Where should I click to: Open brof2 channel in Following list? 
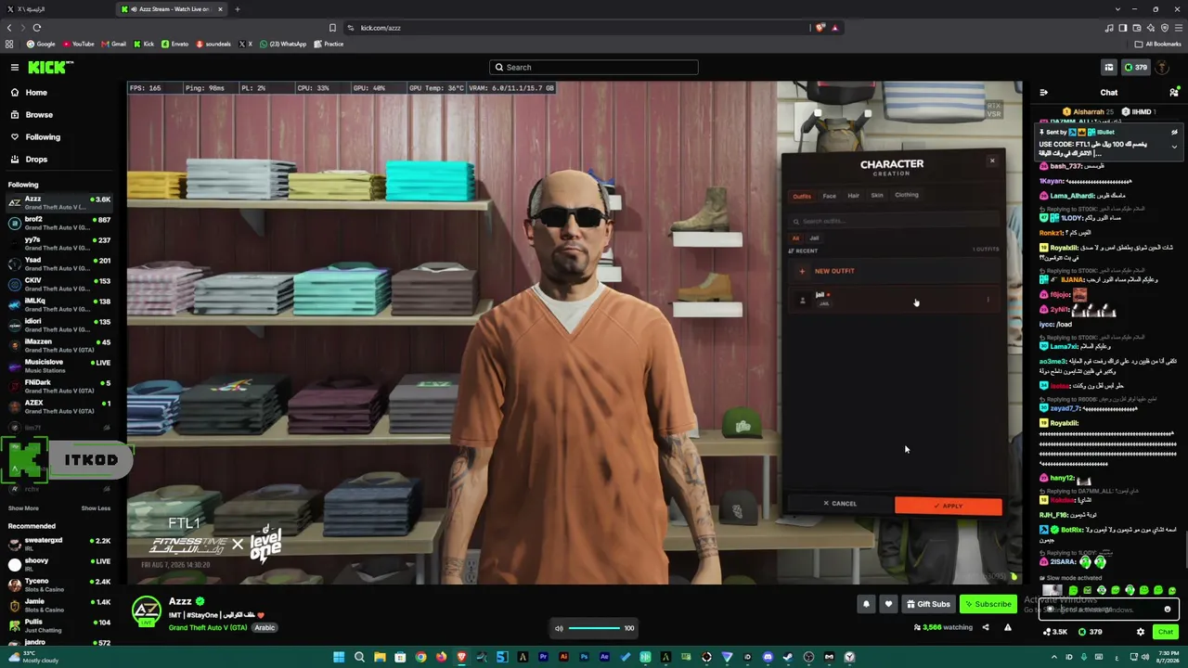[60, 222]
